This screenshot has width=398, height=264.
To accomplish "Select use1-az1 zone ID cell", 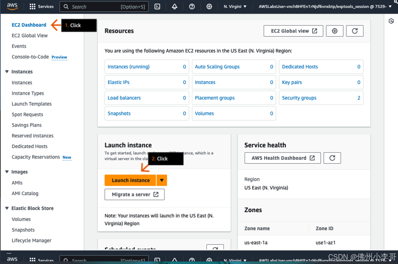I will pos(326,242).
